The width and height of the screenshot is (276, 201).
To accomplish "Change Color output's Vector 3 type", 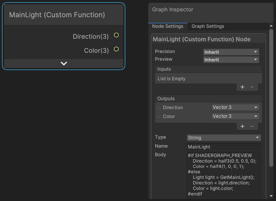I will click(x=235, y=116).
